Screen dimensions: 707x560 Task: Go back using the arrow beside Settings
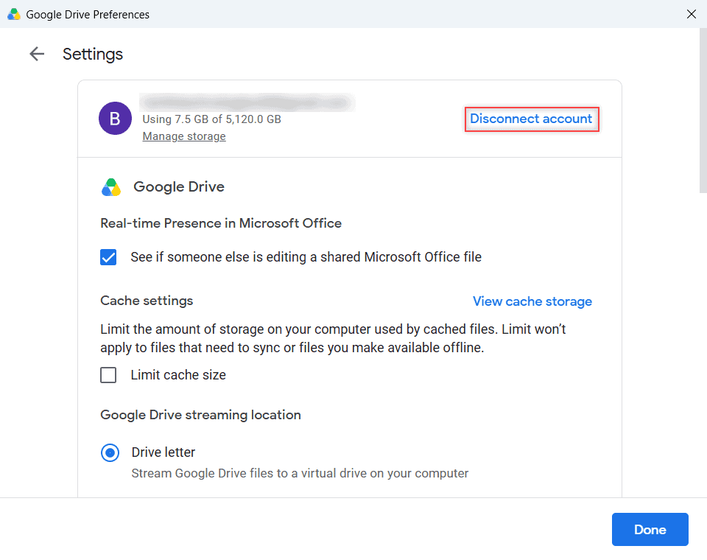coord(37,54)
